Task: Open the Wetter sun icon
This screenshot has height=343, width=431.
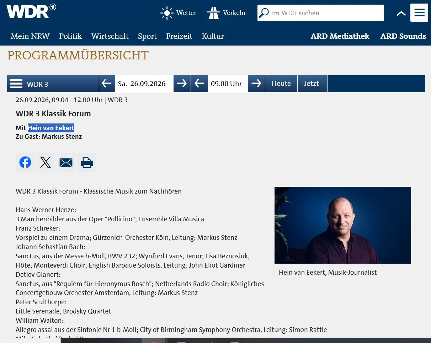Action: point(166,13)
